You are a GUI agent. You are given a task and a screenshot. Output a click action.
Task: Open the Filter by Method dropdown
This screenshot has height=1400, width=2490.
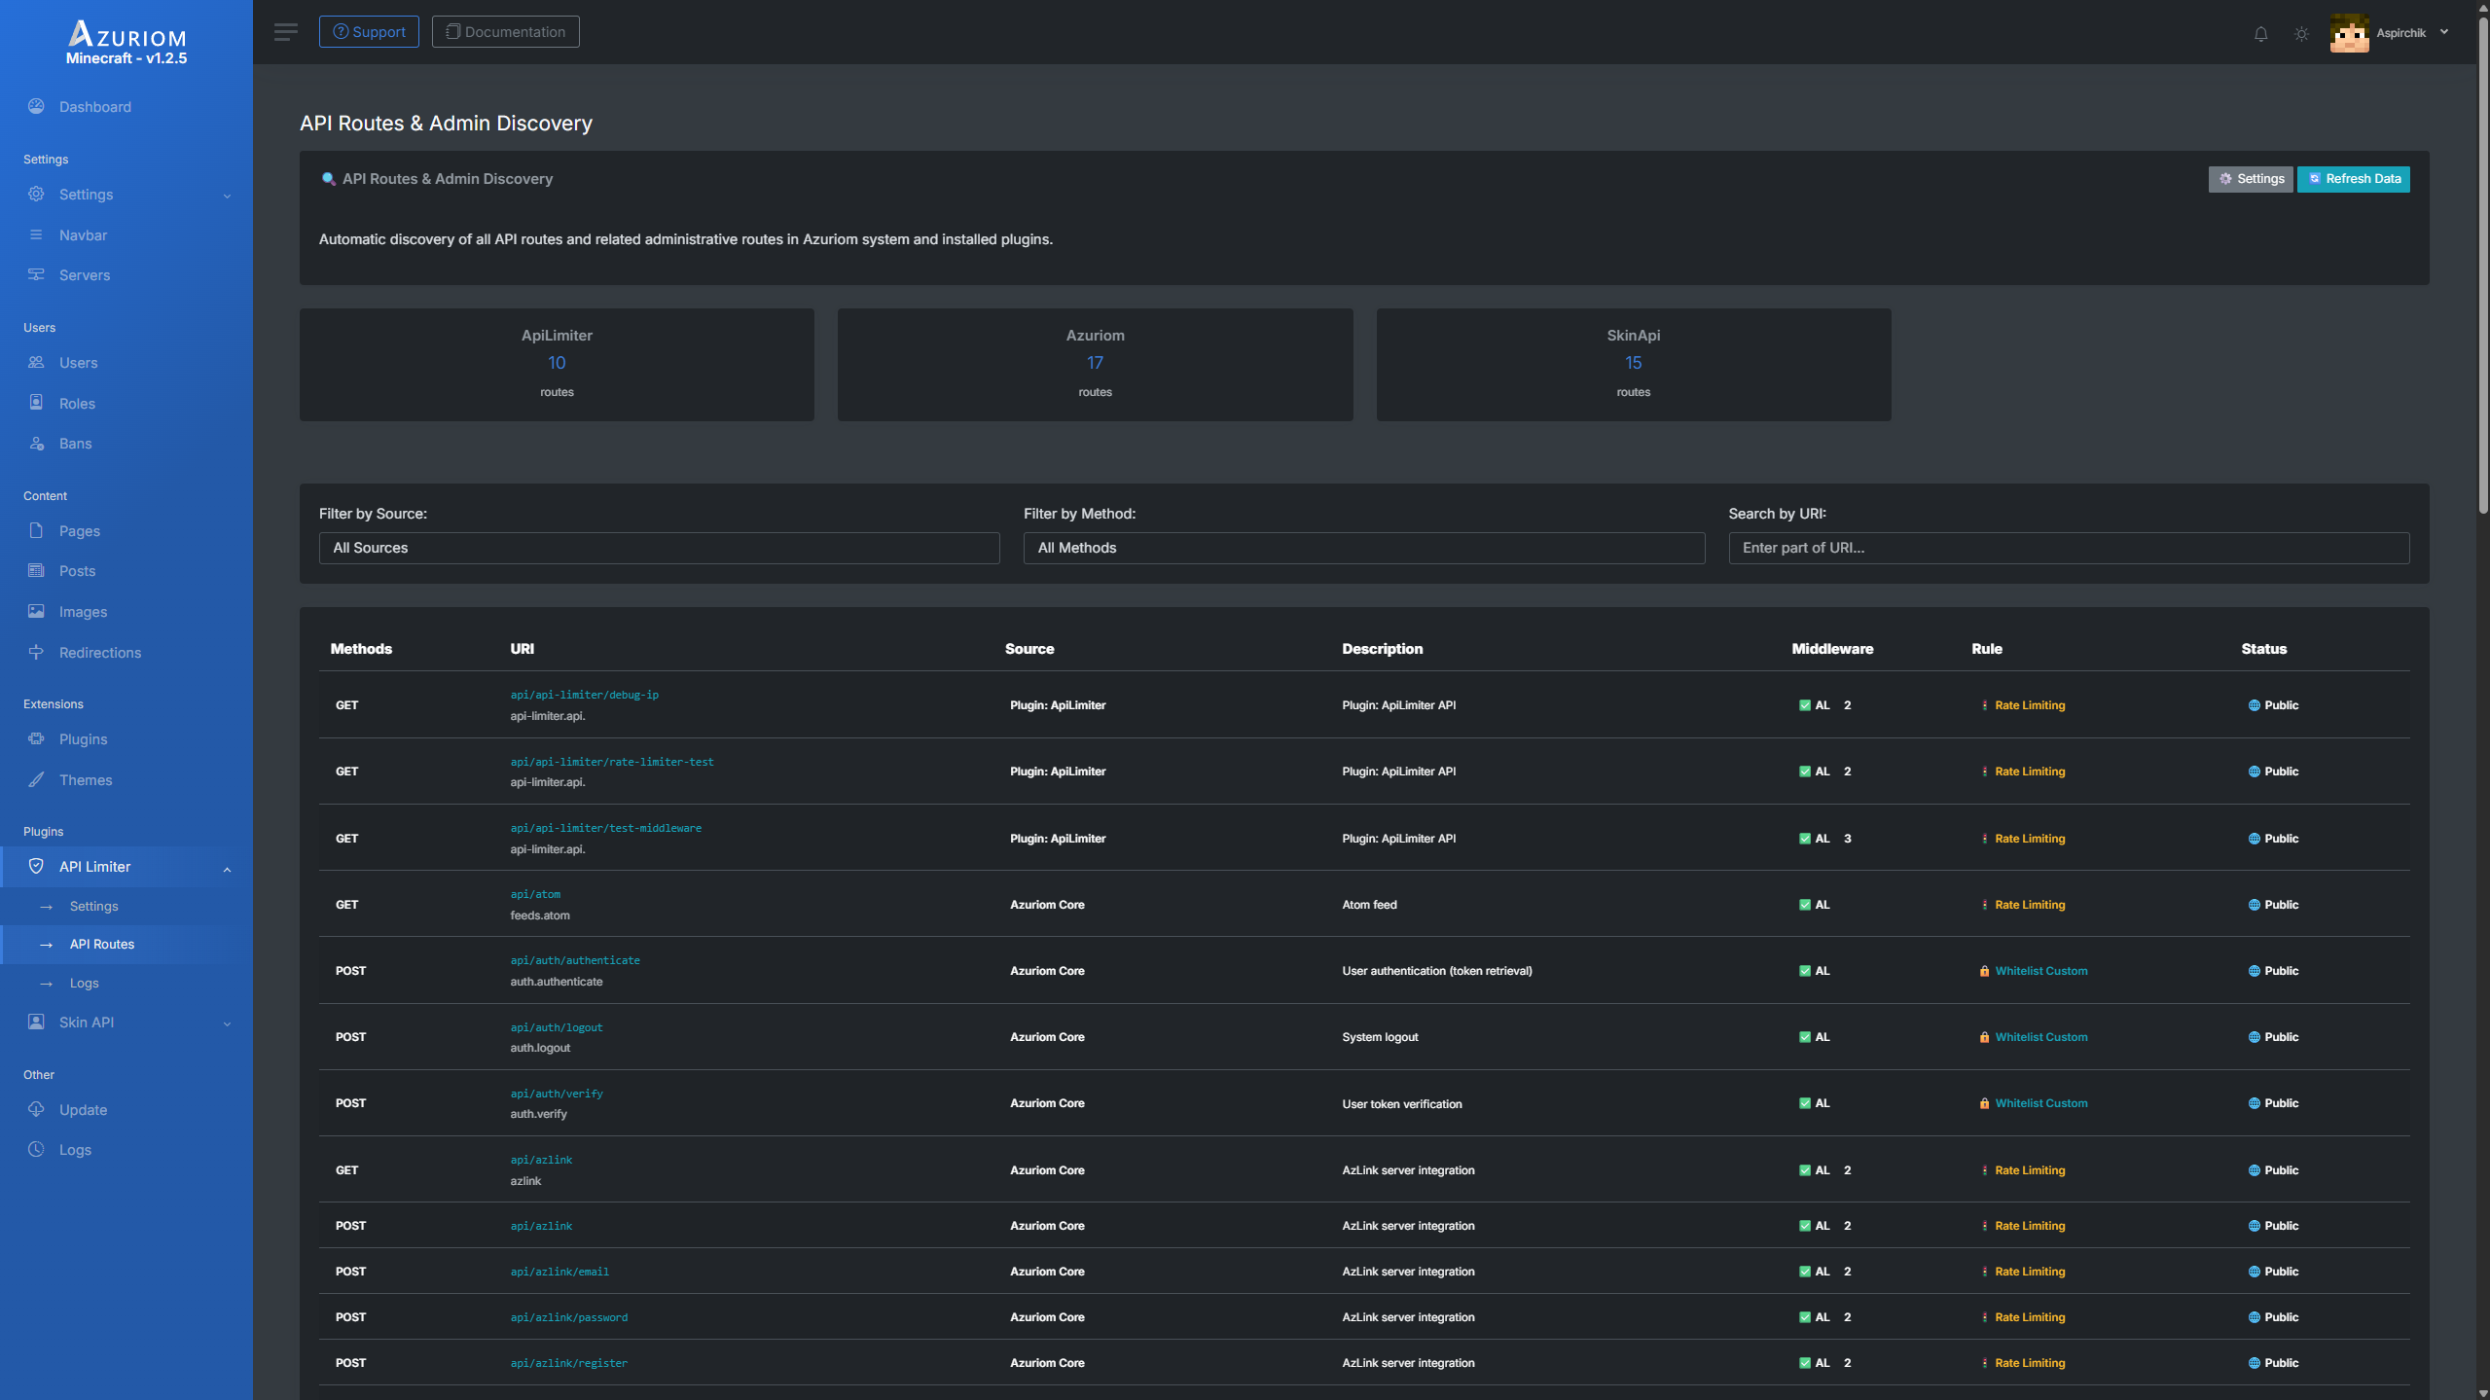[x=1363, y=548]
